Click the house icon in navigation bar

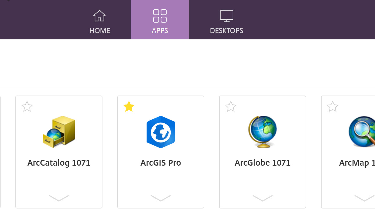[x=99, y=16]
